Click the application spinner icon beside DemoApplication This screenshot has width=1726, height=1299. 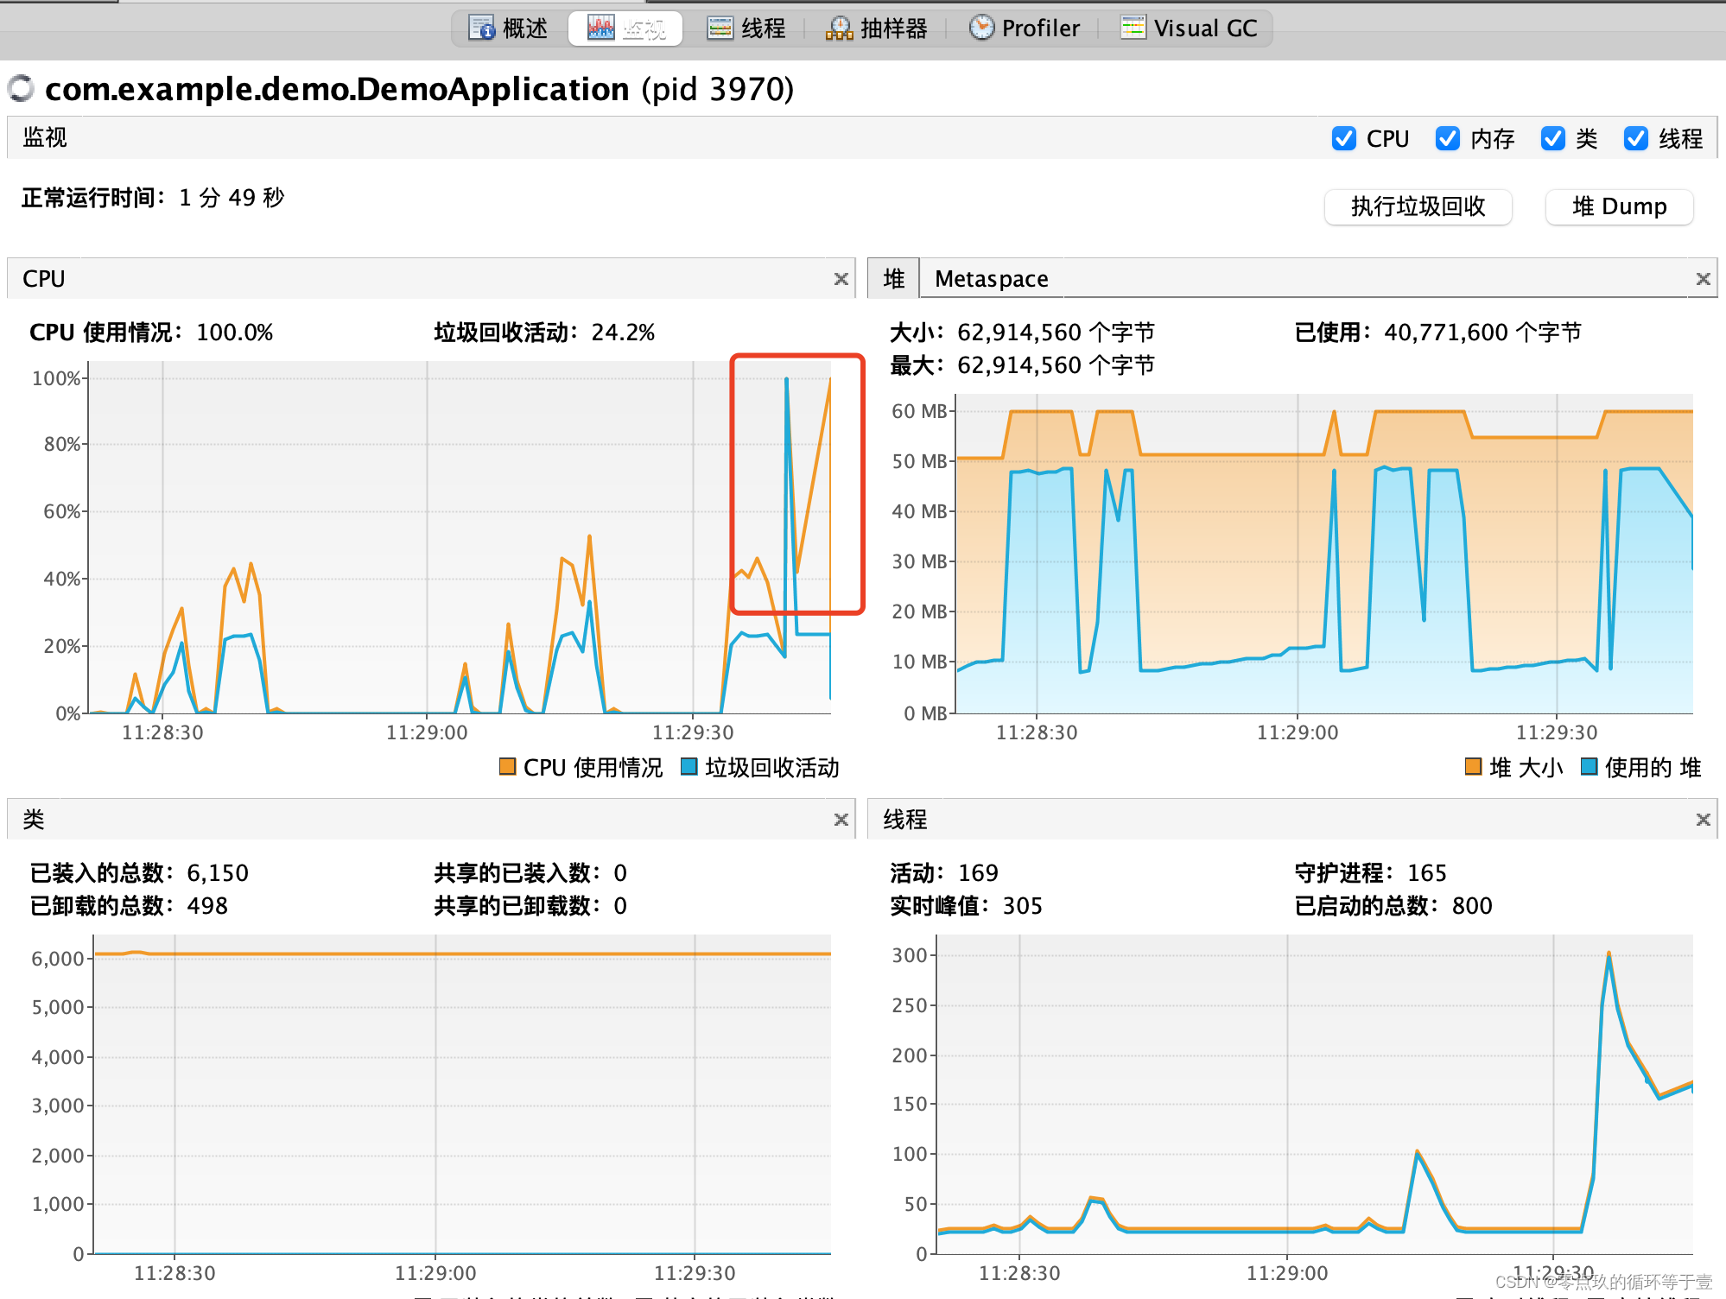pos(21,88)
